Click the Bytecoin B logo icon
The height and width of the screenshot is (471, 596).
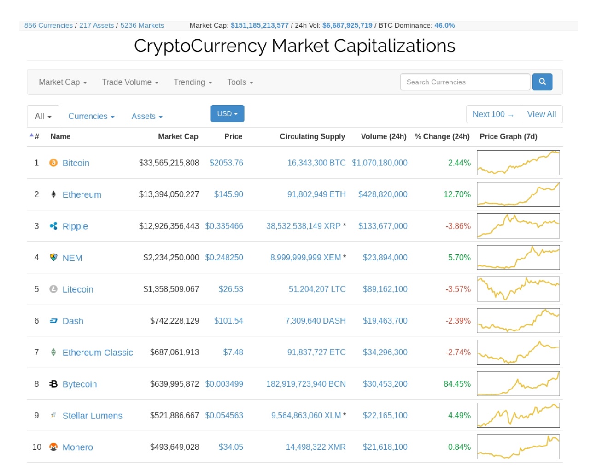click(x=53, y=384)
